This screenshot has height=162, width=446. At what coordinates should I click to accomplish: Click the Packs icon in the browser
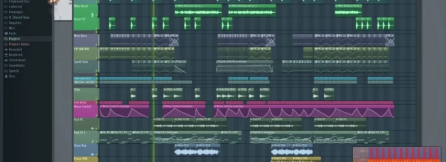(6, 33)
